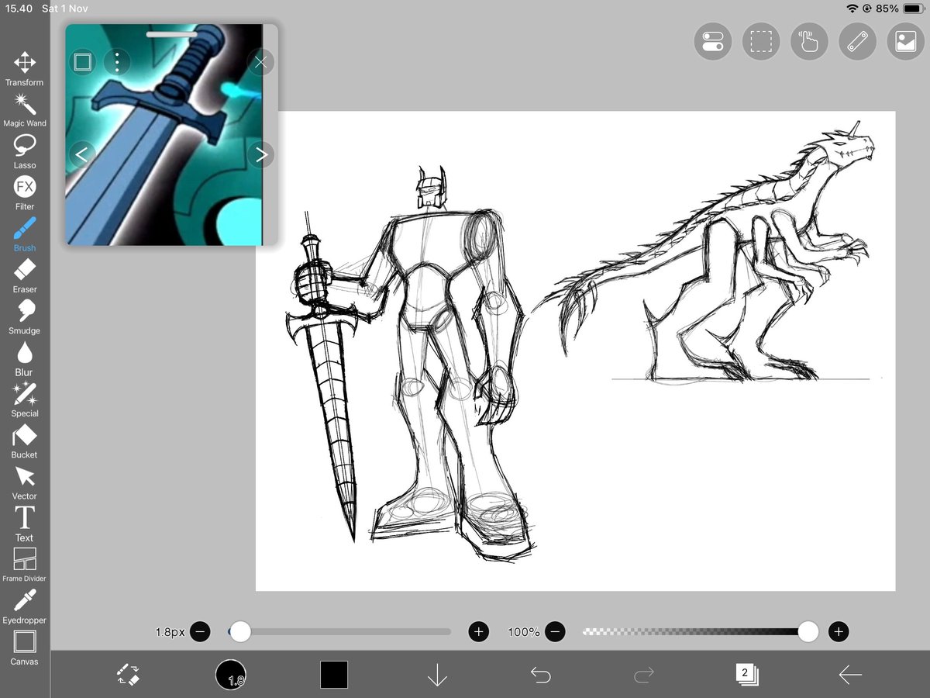The image size is (930, 698).
Task: Undo the last stroke
Action: (x=540, y=675)
